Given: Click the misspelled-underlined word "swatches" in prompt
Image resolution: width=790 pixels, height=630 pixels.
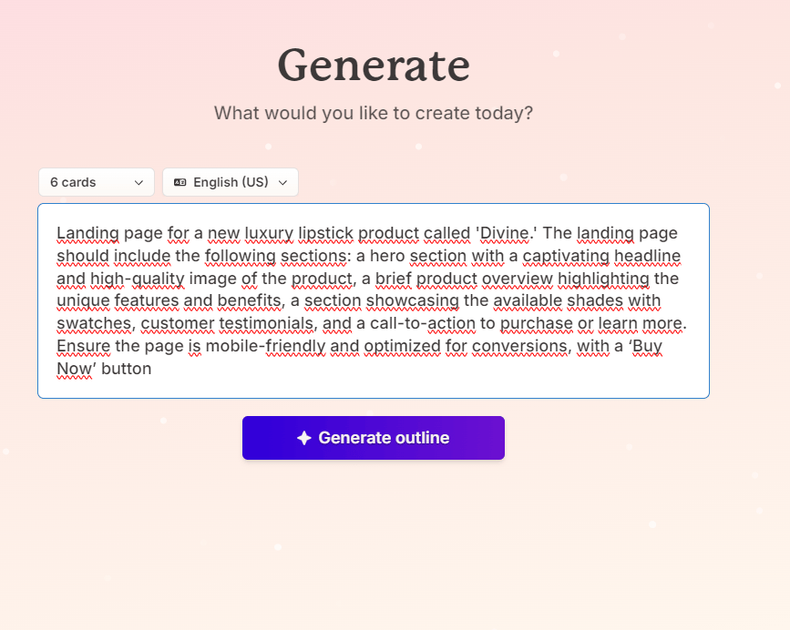Looking at the screenshot, I should click(93, 324).
